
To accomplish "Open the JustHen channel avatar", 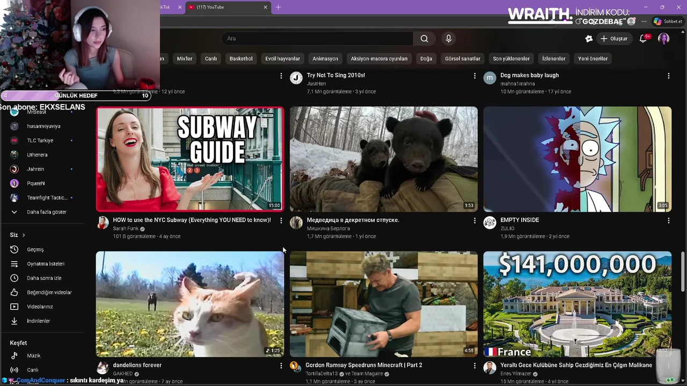I will (x=296, y=78).
